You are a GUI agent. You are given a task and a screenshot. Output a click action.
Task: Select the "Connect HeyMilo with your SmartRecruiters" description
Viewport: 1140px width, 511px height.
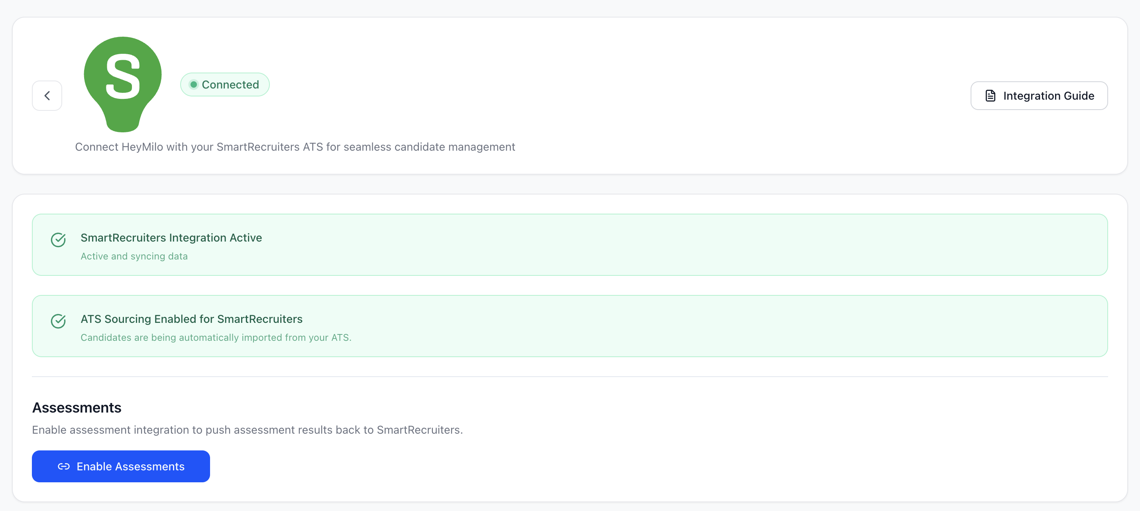click(295, 147)
